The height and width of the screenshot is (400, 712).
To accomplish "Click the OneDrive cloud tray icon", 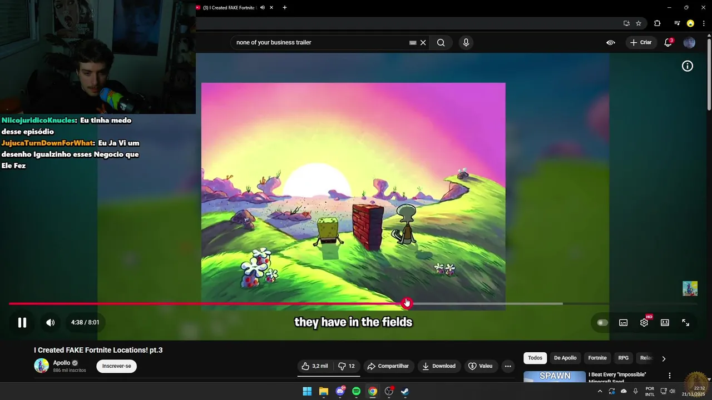I will click(x=624, y=391).
